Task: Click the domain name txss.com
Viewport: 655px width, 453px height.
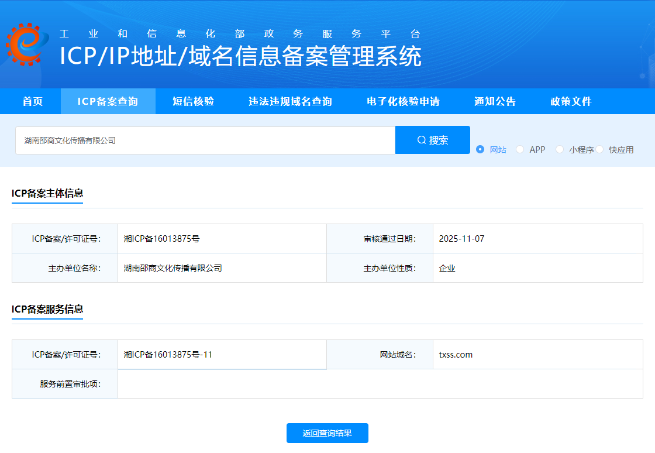Action: point(455,354)
